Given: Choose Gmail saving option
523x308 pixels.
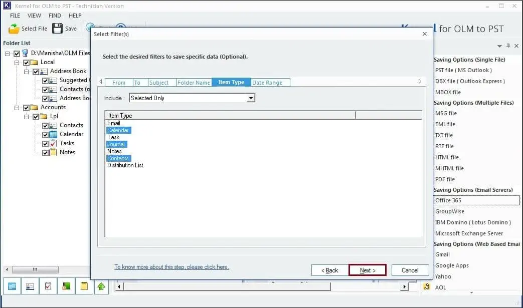Looking at the screenshot, I should (x=442, y=254).
